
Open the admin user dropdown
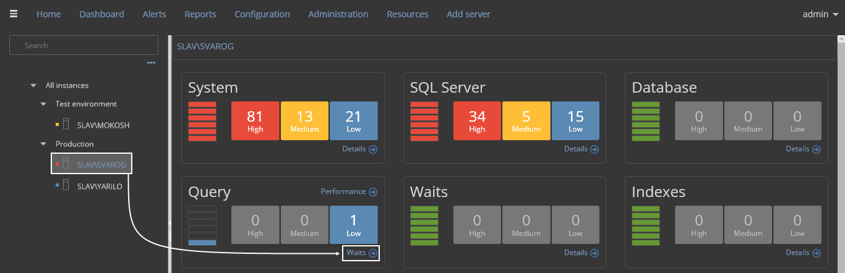click(x=820, y=14)
